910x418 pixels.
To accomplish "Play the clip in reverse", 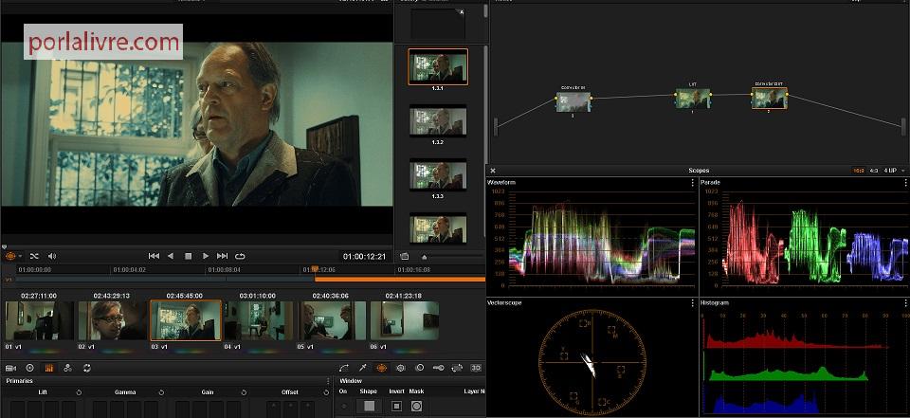I will tap(171, 256).
